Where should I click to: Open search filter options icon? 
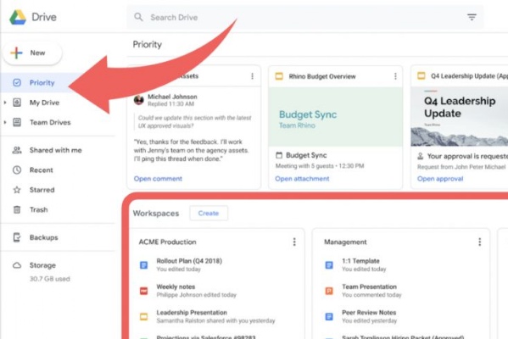click(x=472, y=17)
